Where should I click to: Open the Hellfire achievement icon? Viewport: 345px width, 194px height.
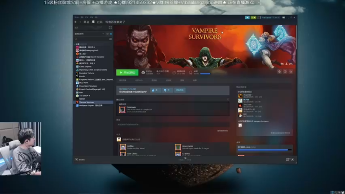(x=123, y=147)
